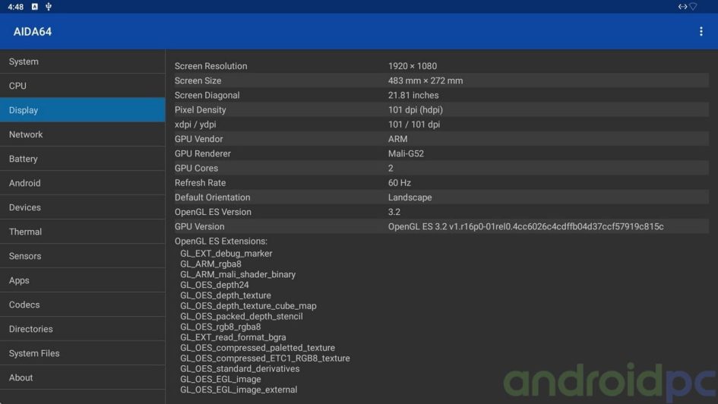This screenshot has height=404, width=718.
Task: Select GL_EXT_debug_marker extension
Action: tap(226, 254)
